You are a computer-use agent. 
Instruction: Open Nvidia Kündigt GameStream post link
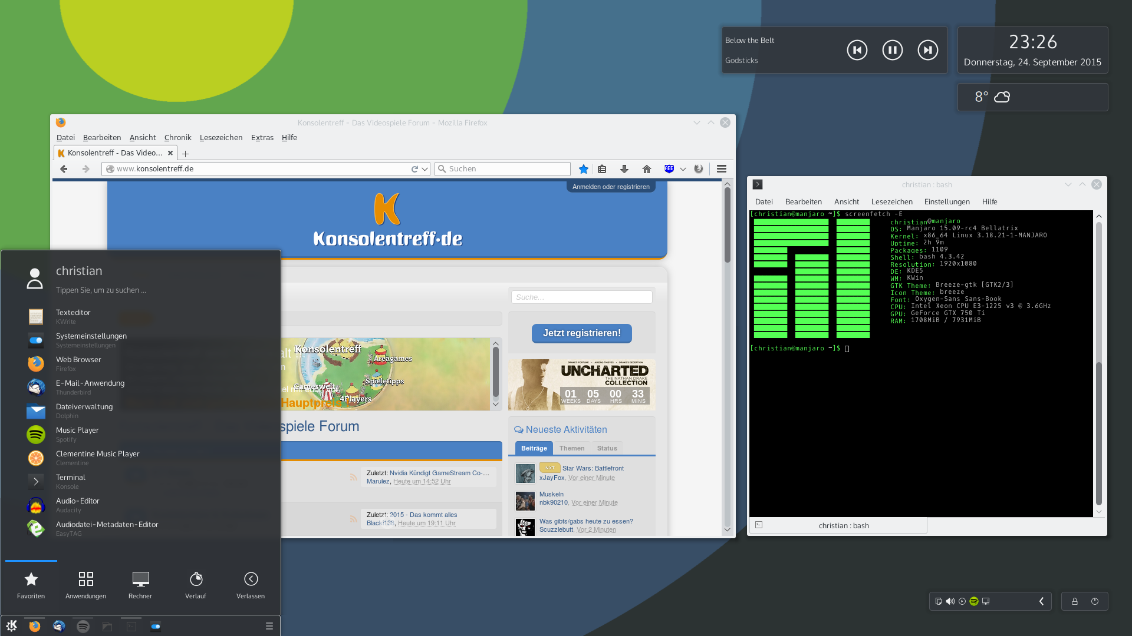point(439,473)
